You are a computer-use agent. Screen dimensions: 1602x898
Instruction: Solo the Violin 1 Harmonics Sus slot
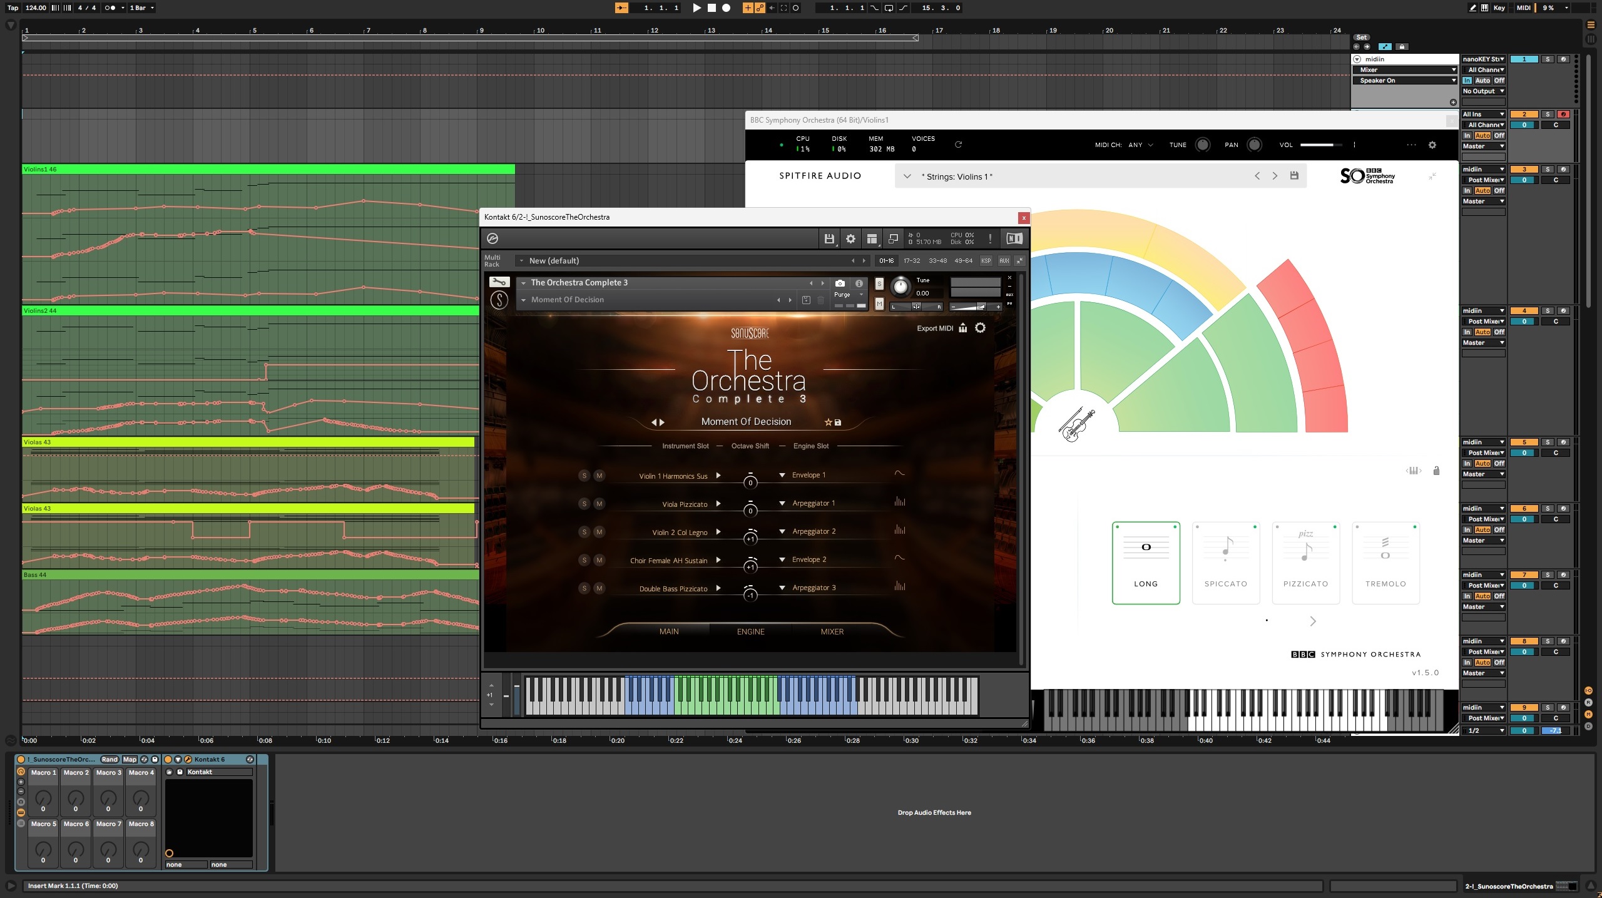click(x=584, y=476)
